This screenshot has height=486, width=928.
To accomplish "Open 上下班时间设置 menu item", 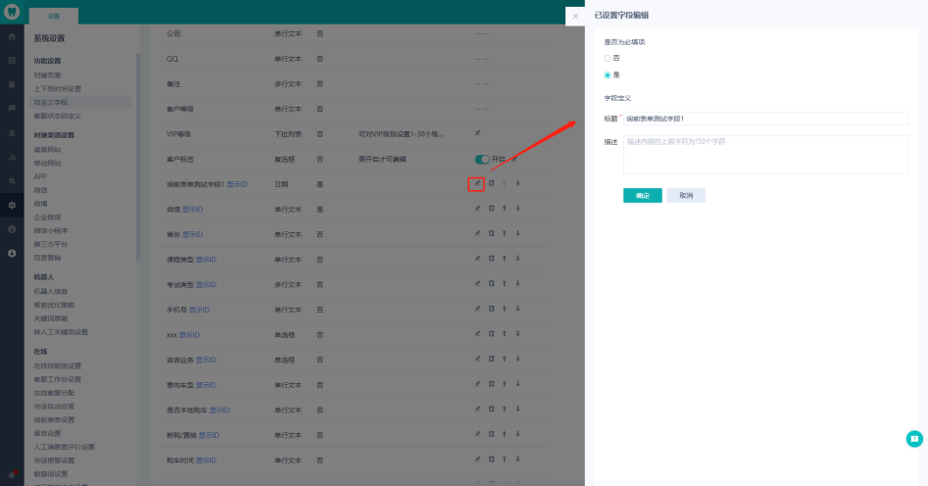I will (58, 89).
